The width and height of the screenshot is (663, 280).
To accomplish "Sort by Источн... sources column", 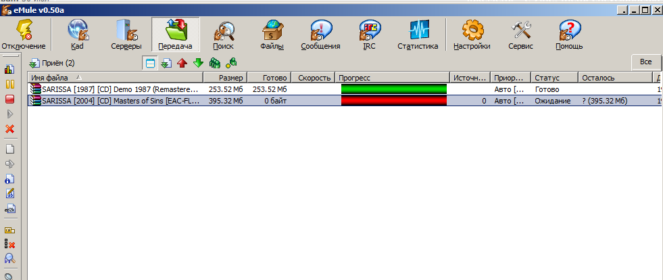I will click(x=470, y=78).
